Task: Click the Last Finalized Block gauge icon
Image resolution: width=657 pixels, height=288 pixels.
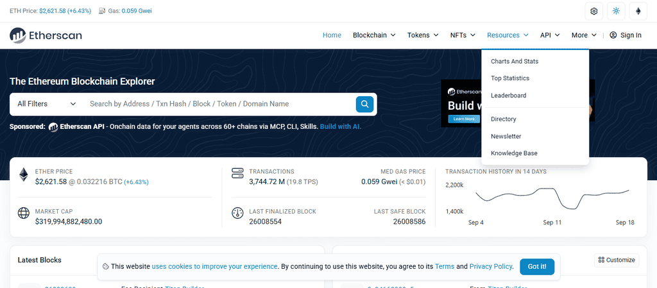Action: [x=237, y=213]
